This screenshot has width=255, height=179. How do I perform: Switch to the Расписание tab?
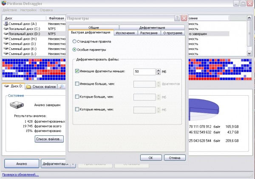[149, 33]
